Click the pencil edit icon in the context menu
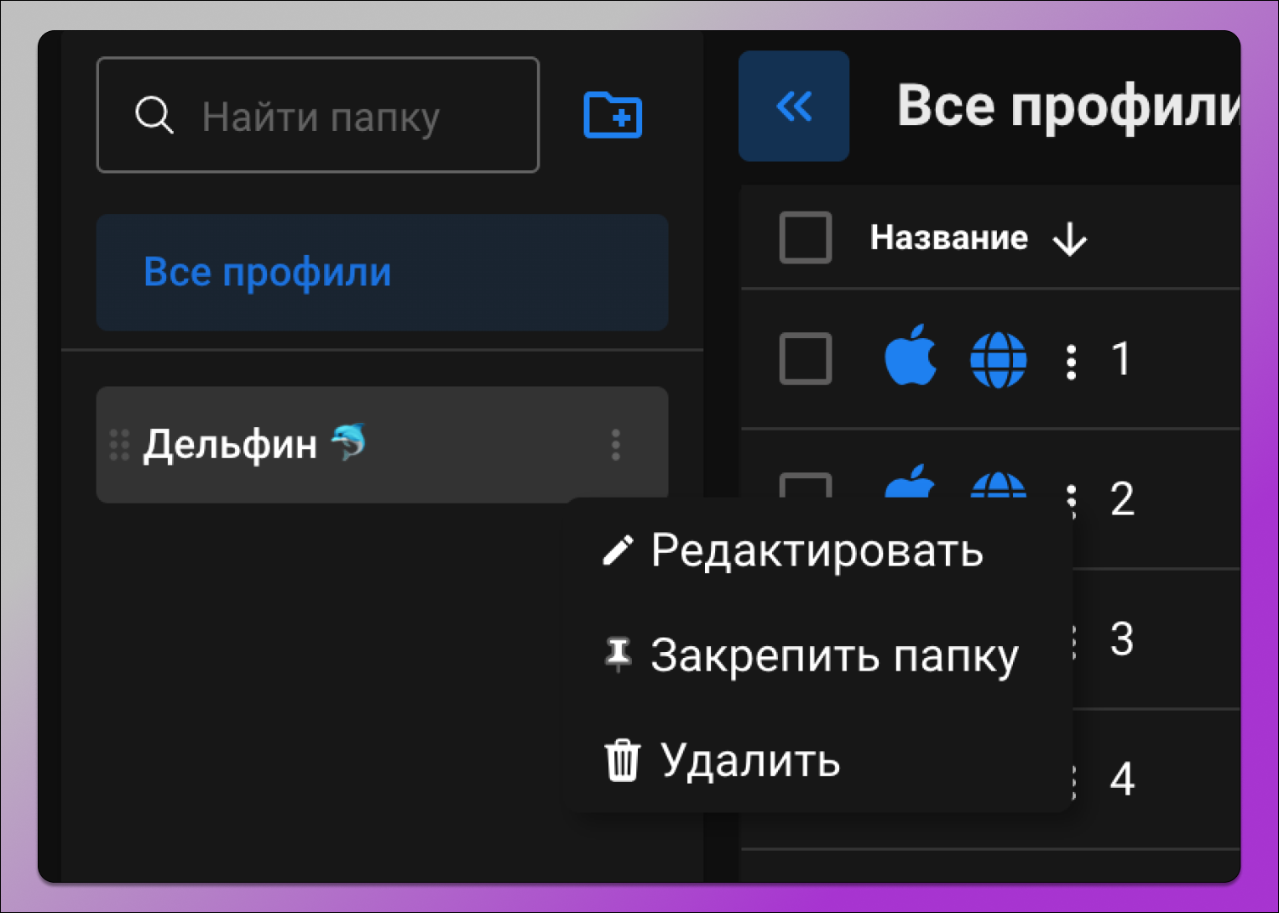This screenshot has width=1279, height=913. point(619,550)
